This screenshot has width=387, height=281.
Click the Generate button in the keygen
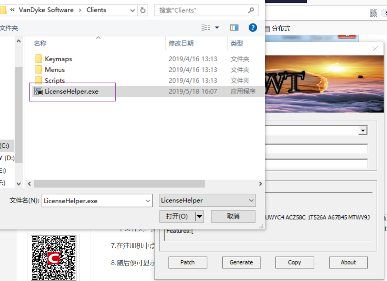click(241, 262)
